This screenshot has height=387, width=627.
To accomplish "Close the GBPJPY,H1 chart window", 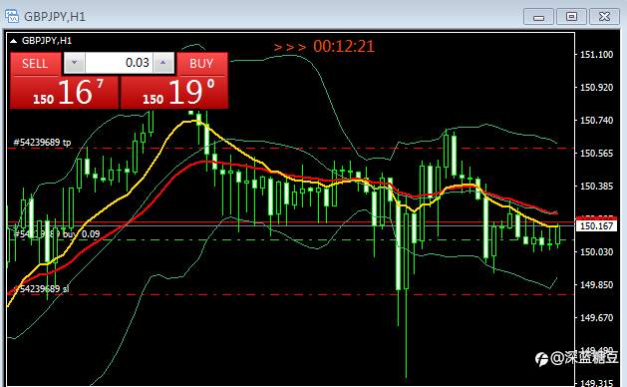I will 604,17.
